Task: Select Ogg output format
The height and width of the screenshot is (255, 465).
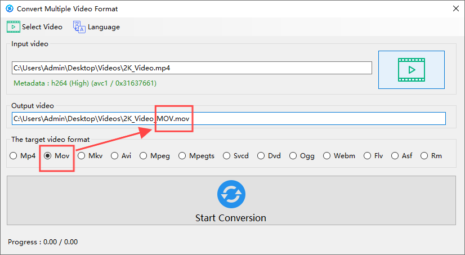Action: click(302, 156)
